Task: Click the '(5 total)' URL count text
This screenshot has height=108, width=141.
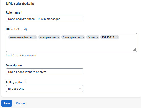Action: pyautogui.click(x=21, y=29)
